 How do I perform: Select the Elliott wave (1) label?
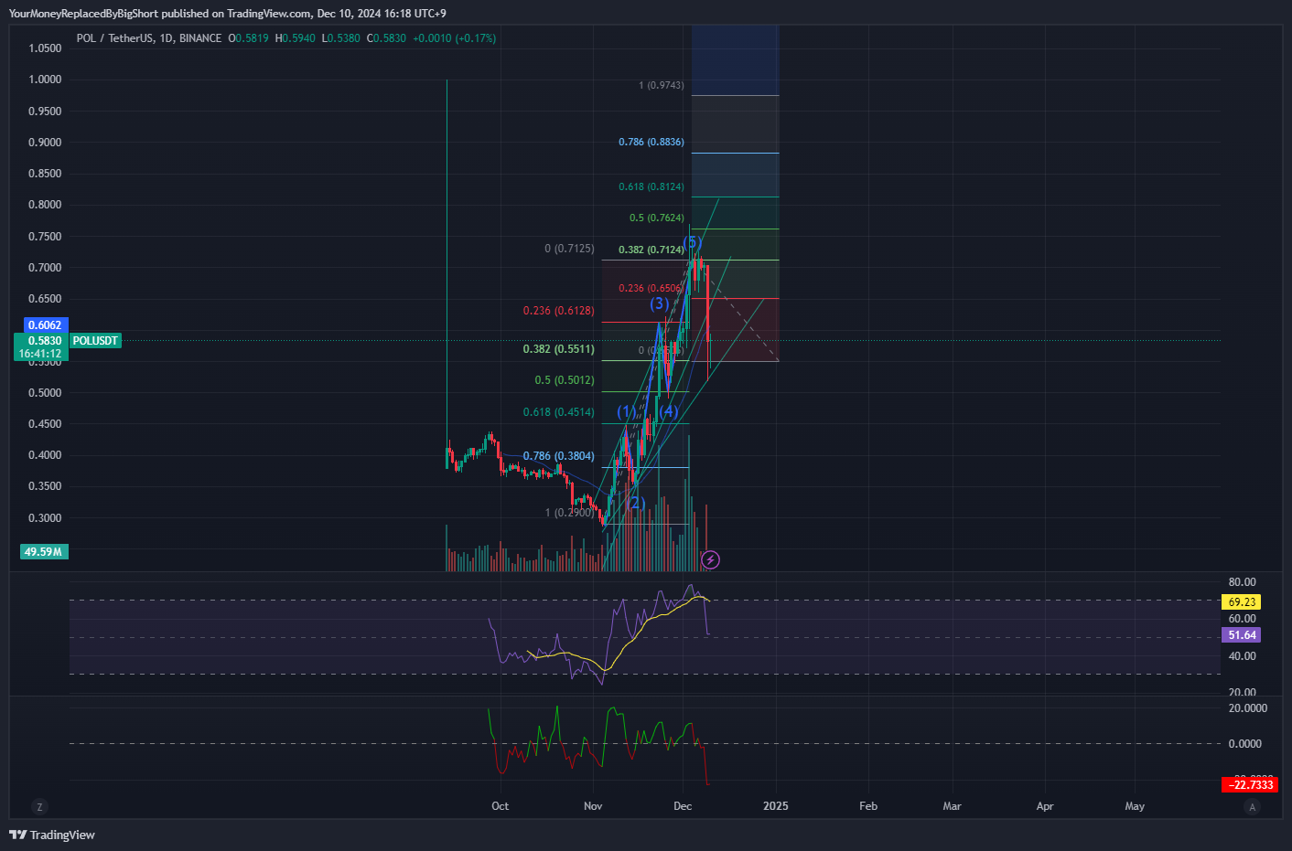[626, 412]
